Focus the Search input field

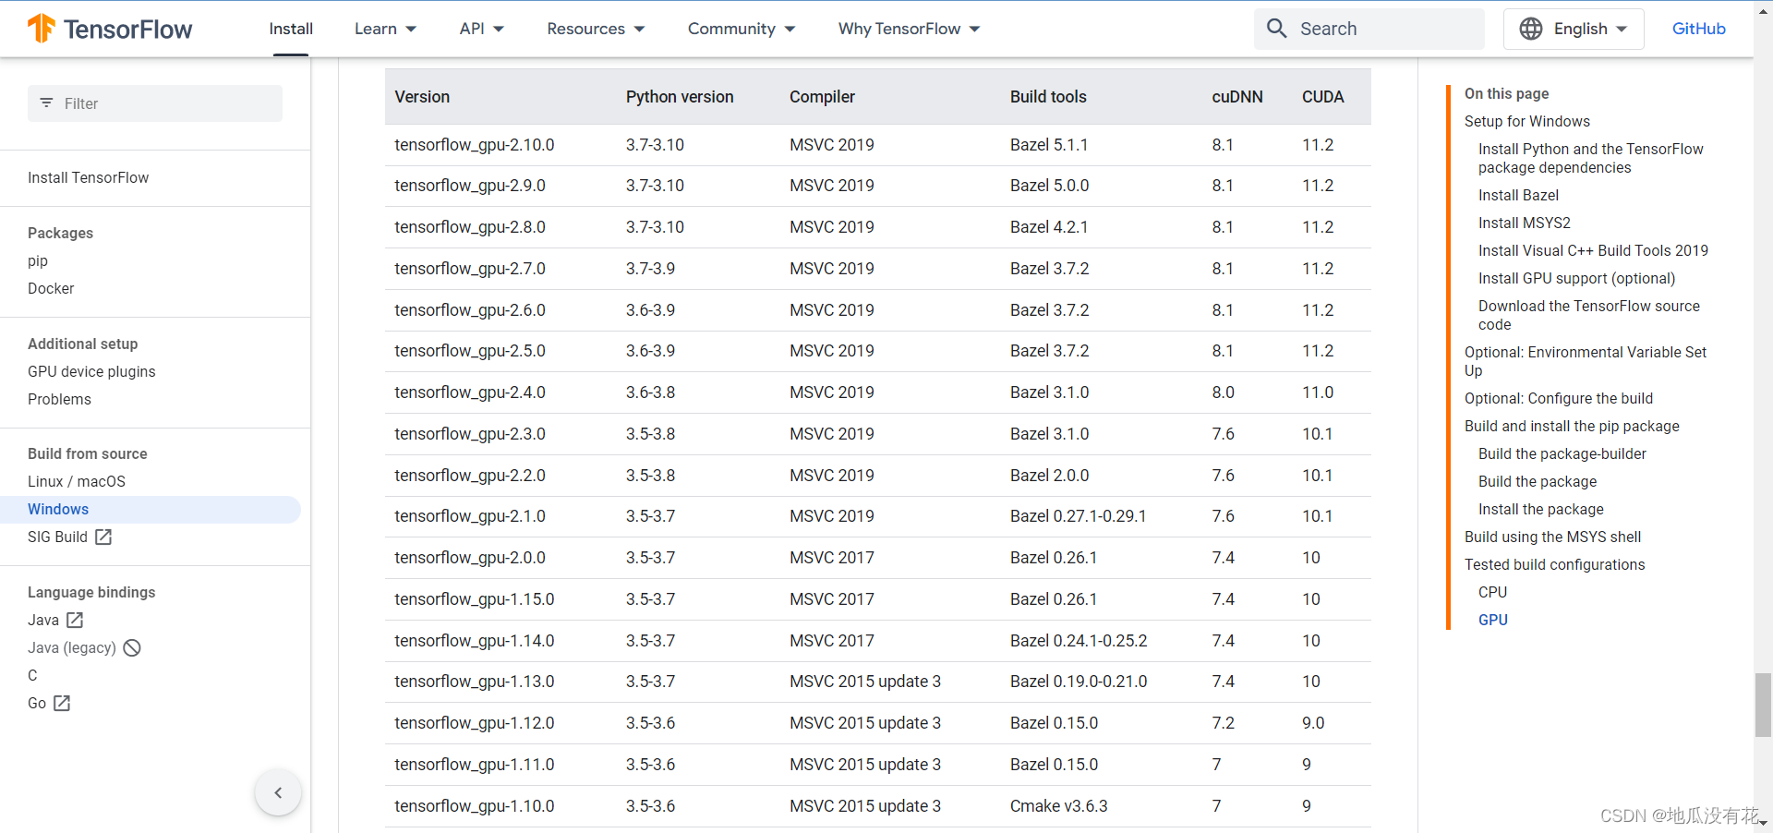[x=1369, y=29]
